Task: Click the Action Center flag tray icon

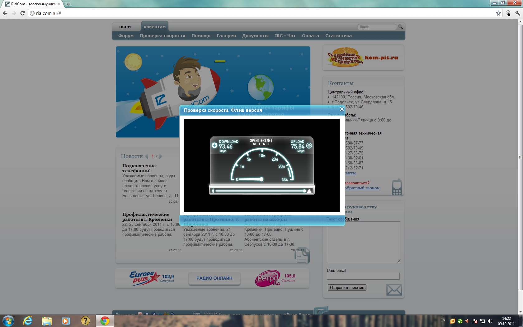Action: tap(475, 321)
